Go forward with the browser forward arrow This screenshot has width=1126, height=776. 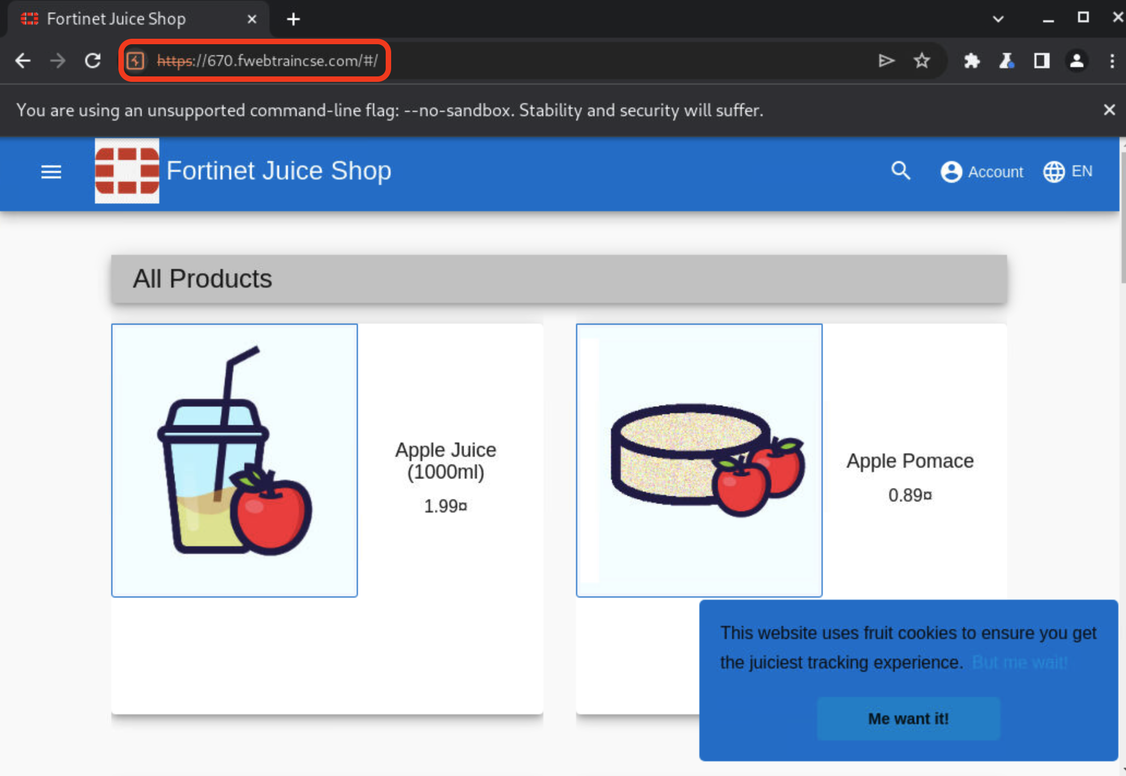(x=58, y=61)
